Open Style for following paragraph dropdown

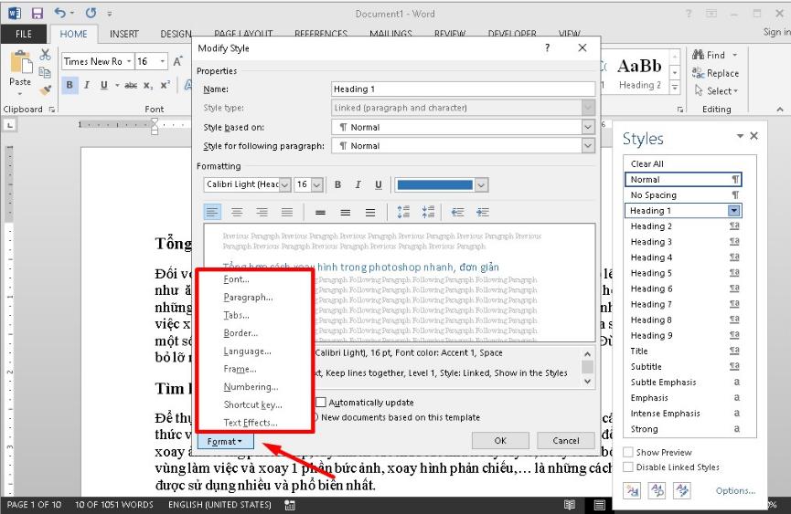587,145
